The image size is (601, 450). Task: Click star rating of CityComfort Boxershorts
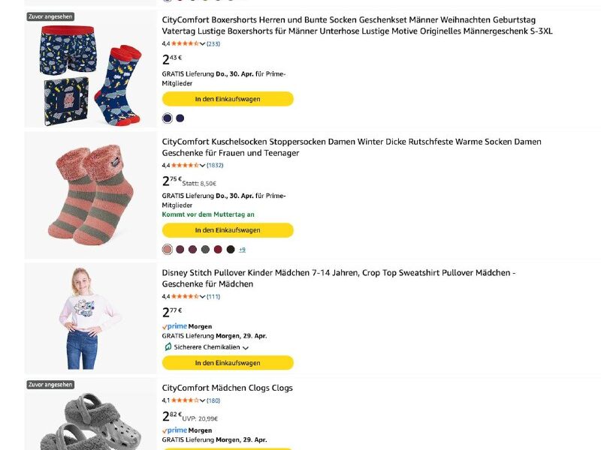(x=185, y=43)
